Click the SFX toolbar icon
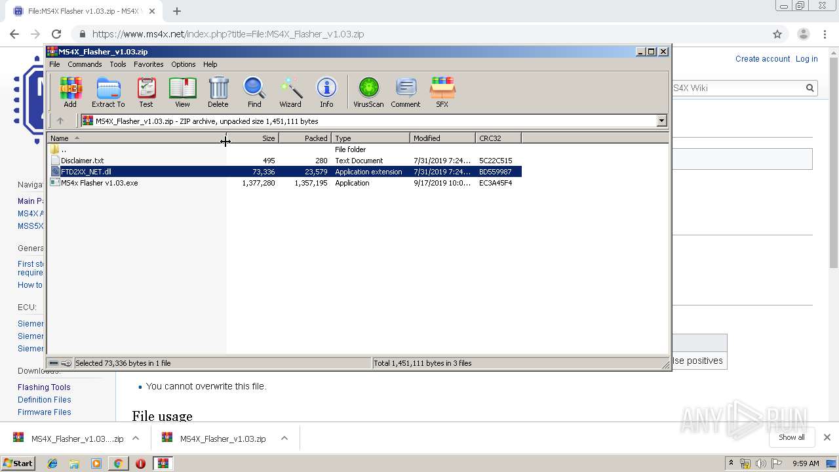 (442, 92)
